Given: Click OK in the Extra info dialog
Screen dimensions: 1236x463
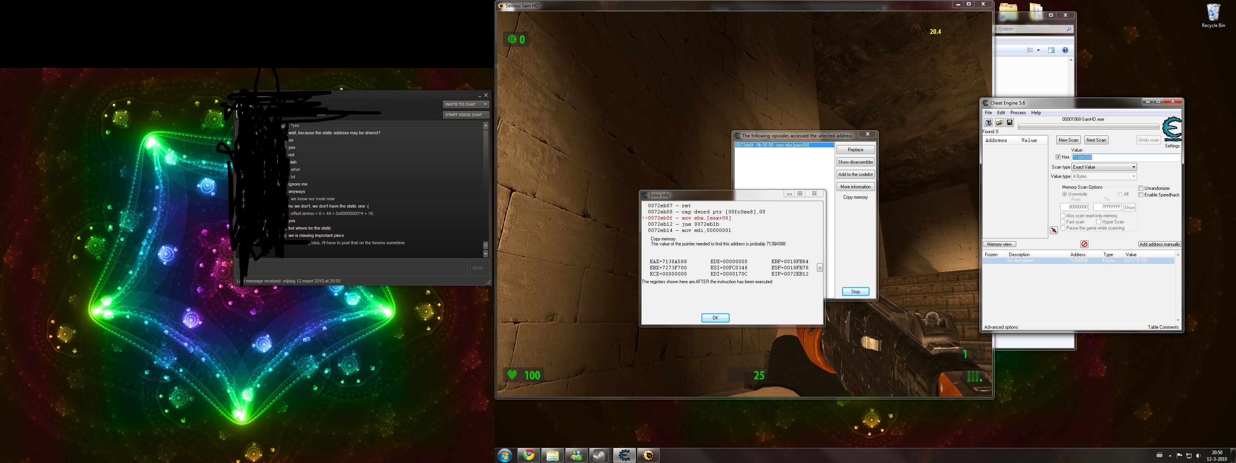Looking at the screenshot, I should pos(715,318).
